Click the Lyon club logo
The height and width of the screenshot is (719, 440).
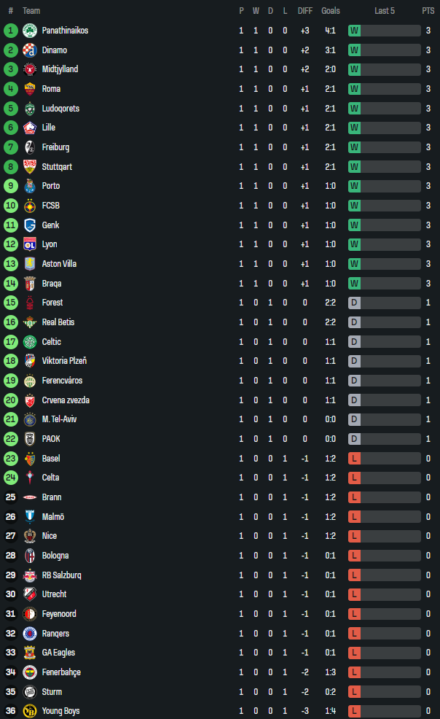30,244
